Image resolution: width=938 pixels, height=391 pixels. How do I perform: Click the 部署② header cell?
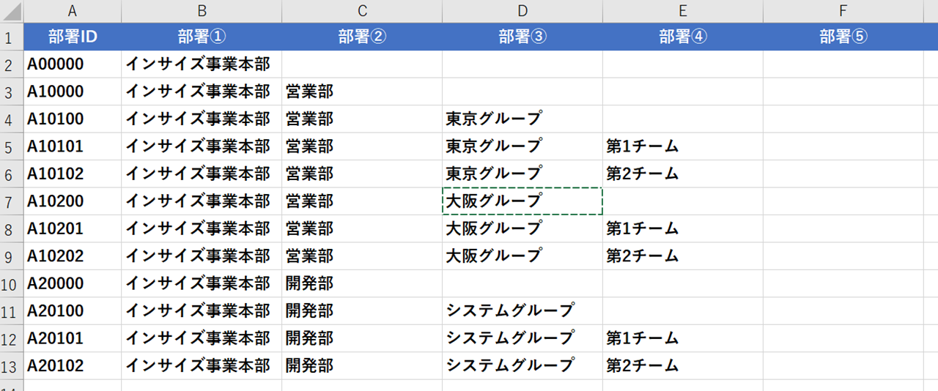(x=362, y=37)
